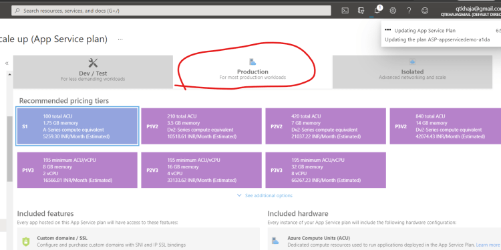Image resolution: width=501 pixels, height=250 pixels.
Task: Open the ellipsis menu beside page title
Action: [120, 39]
